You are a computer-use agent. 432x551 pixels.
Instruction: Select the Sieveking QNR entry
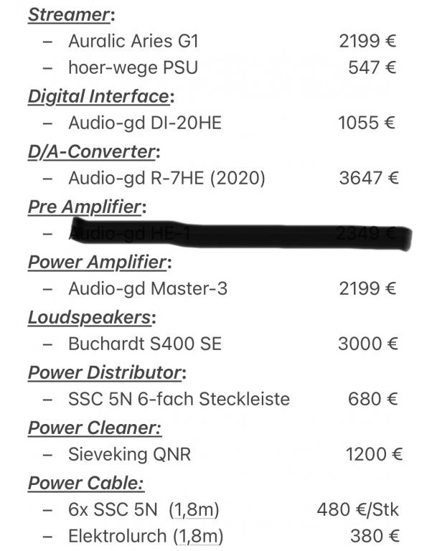click(x=129, y=454)
